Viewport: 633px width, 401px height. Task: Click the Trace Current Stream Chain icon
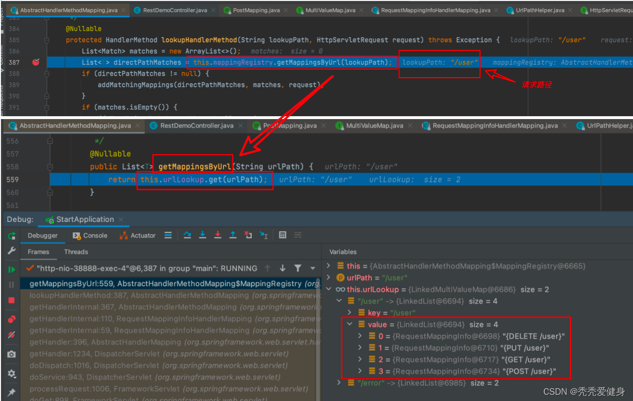click(298, 235)
